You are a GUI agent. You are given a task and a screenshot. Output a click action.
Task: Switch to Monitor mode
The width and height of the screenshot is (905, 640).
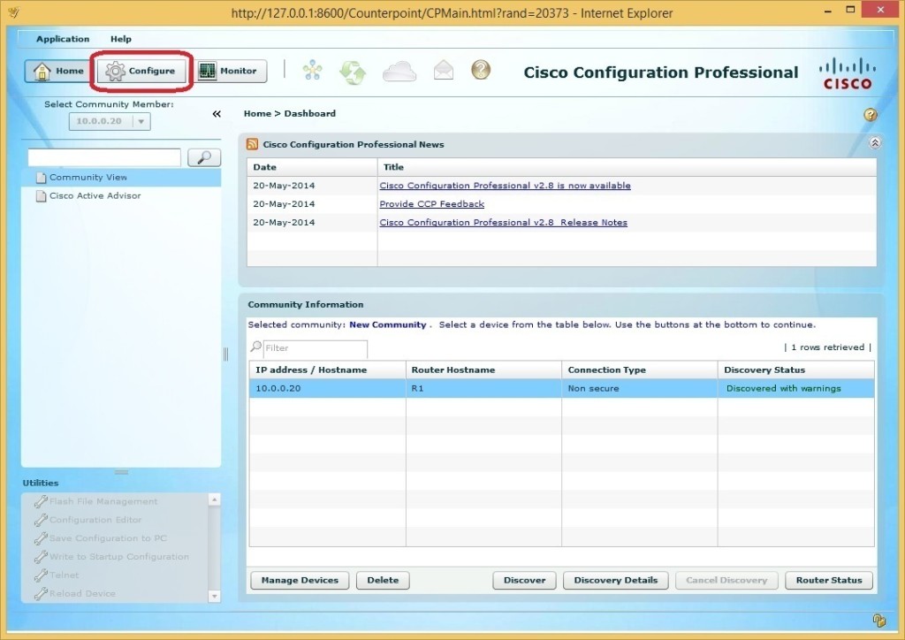tap(230, 71)
